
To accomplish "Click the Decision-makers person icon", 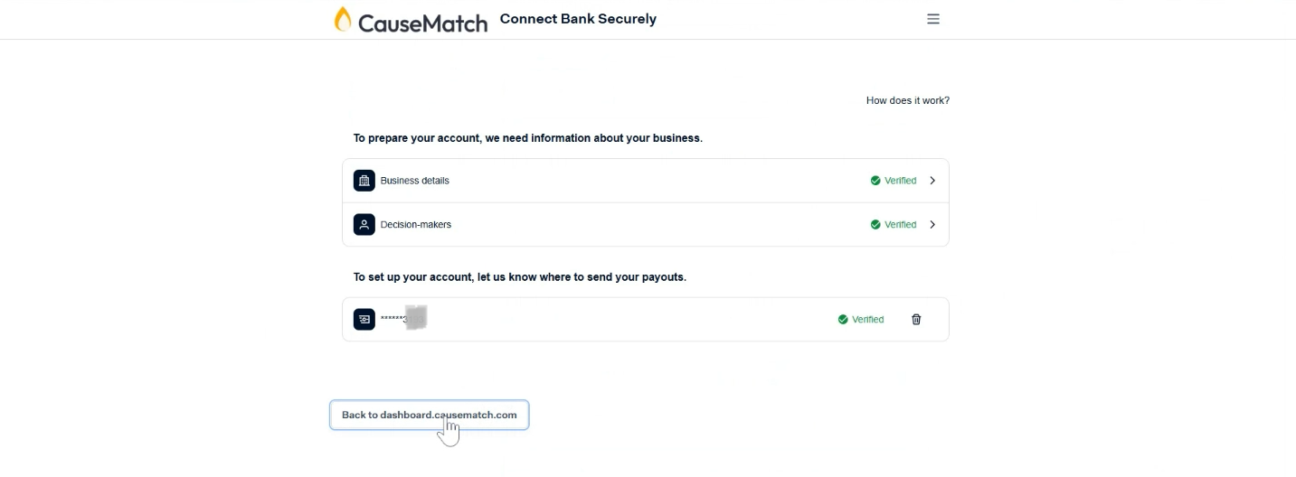I will pos(364,225).
